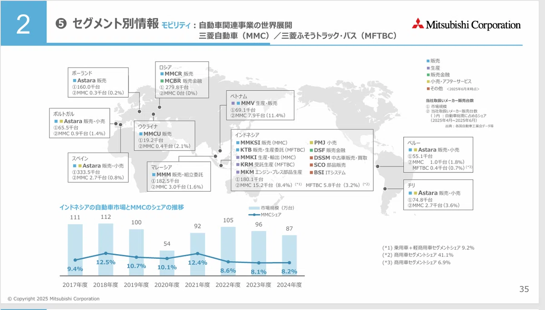Click the KRM 受託生産 entry

tap(265, 165)
